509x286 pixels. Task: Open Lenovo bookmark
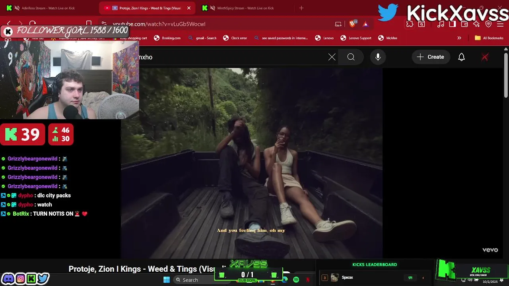click(x=324, y=38)
